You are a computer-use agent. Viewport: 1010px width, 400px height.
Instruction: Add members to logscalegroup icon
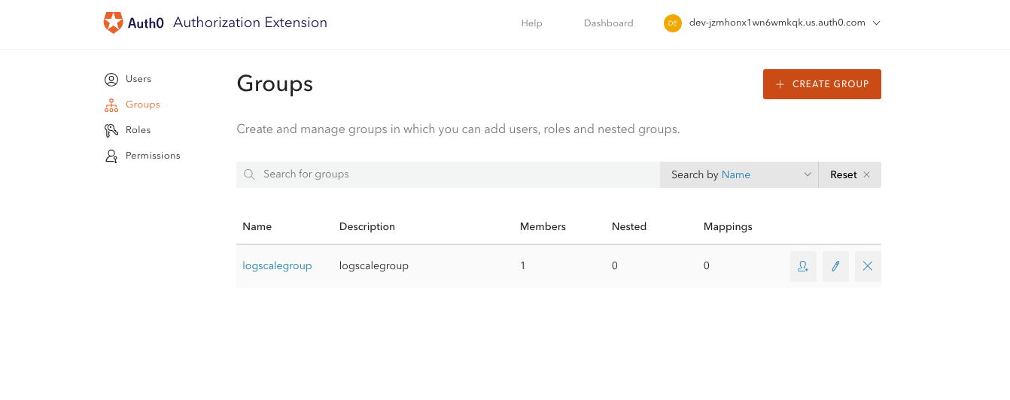[803, 266]
